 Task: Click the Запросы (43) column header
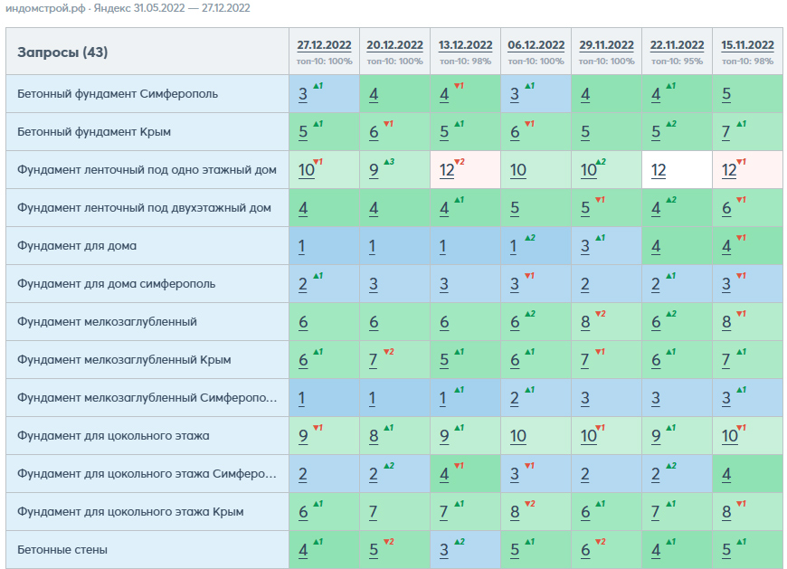coord(62,52)
